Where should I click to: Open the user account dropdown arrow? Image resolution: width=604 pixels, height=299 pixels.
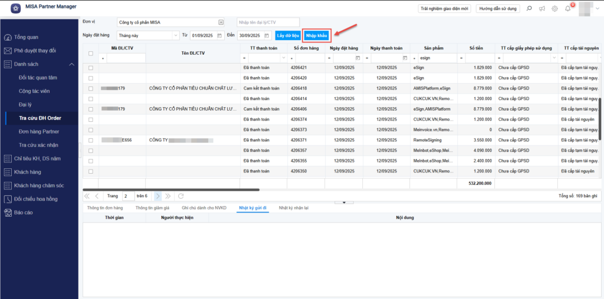pyautogui.click(x=597, y=8)
